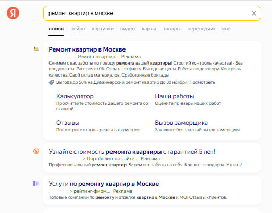Open the переводчик tab
This screenshot has height=213, width=272.
pyautogui.click(x=201, y=29)
